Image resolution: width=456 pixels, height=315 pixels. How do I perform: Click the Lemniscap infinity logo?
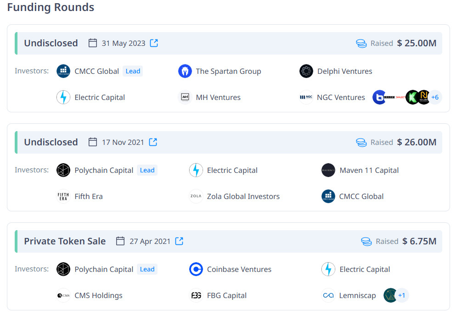click(328, 295)
